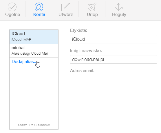Viewport: 161px width, 133px height.
Task: Click the Adres email label
Action: point(82,71)
